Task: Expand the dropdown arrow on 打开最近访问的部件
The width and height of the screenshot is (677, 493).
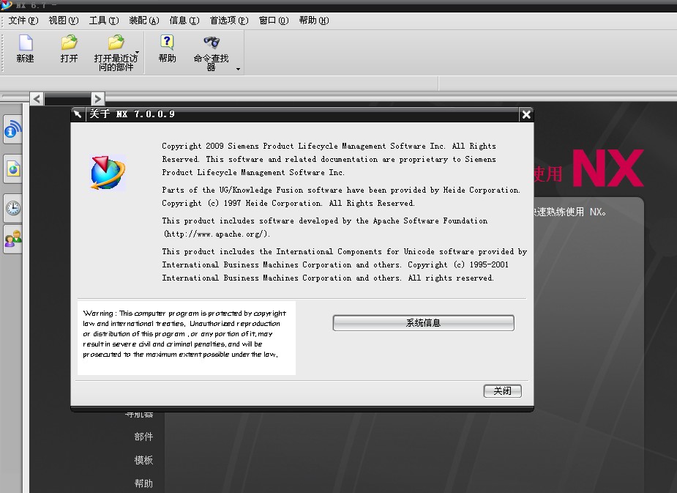Action: click(138, 53)
